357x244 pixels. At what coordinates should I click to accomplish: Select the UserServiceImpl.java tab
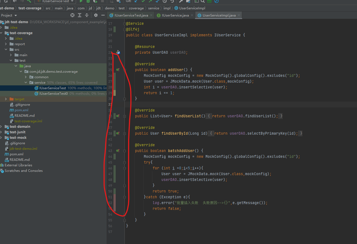219,15
